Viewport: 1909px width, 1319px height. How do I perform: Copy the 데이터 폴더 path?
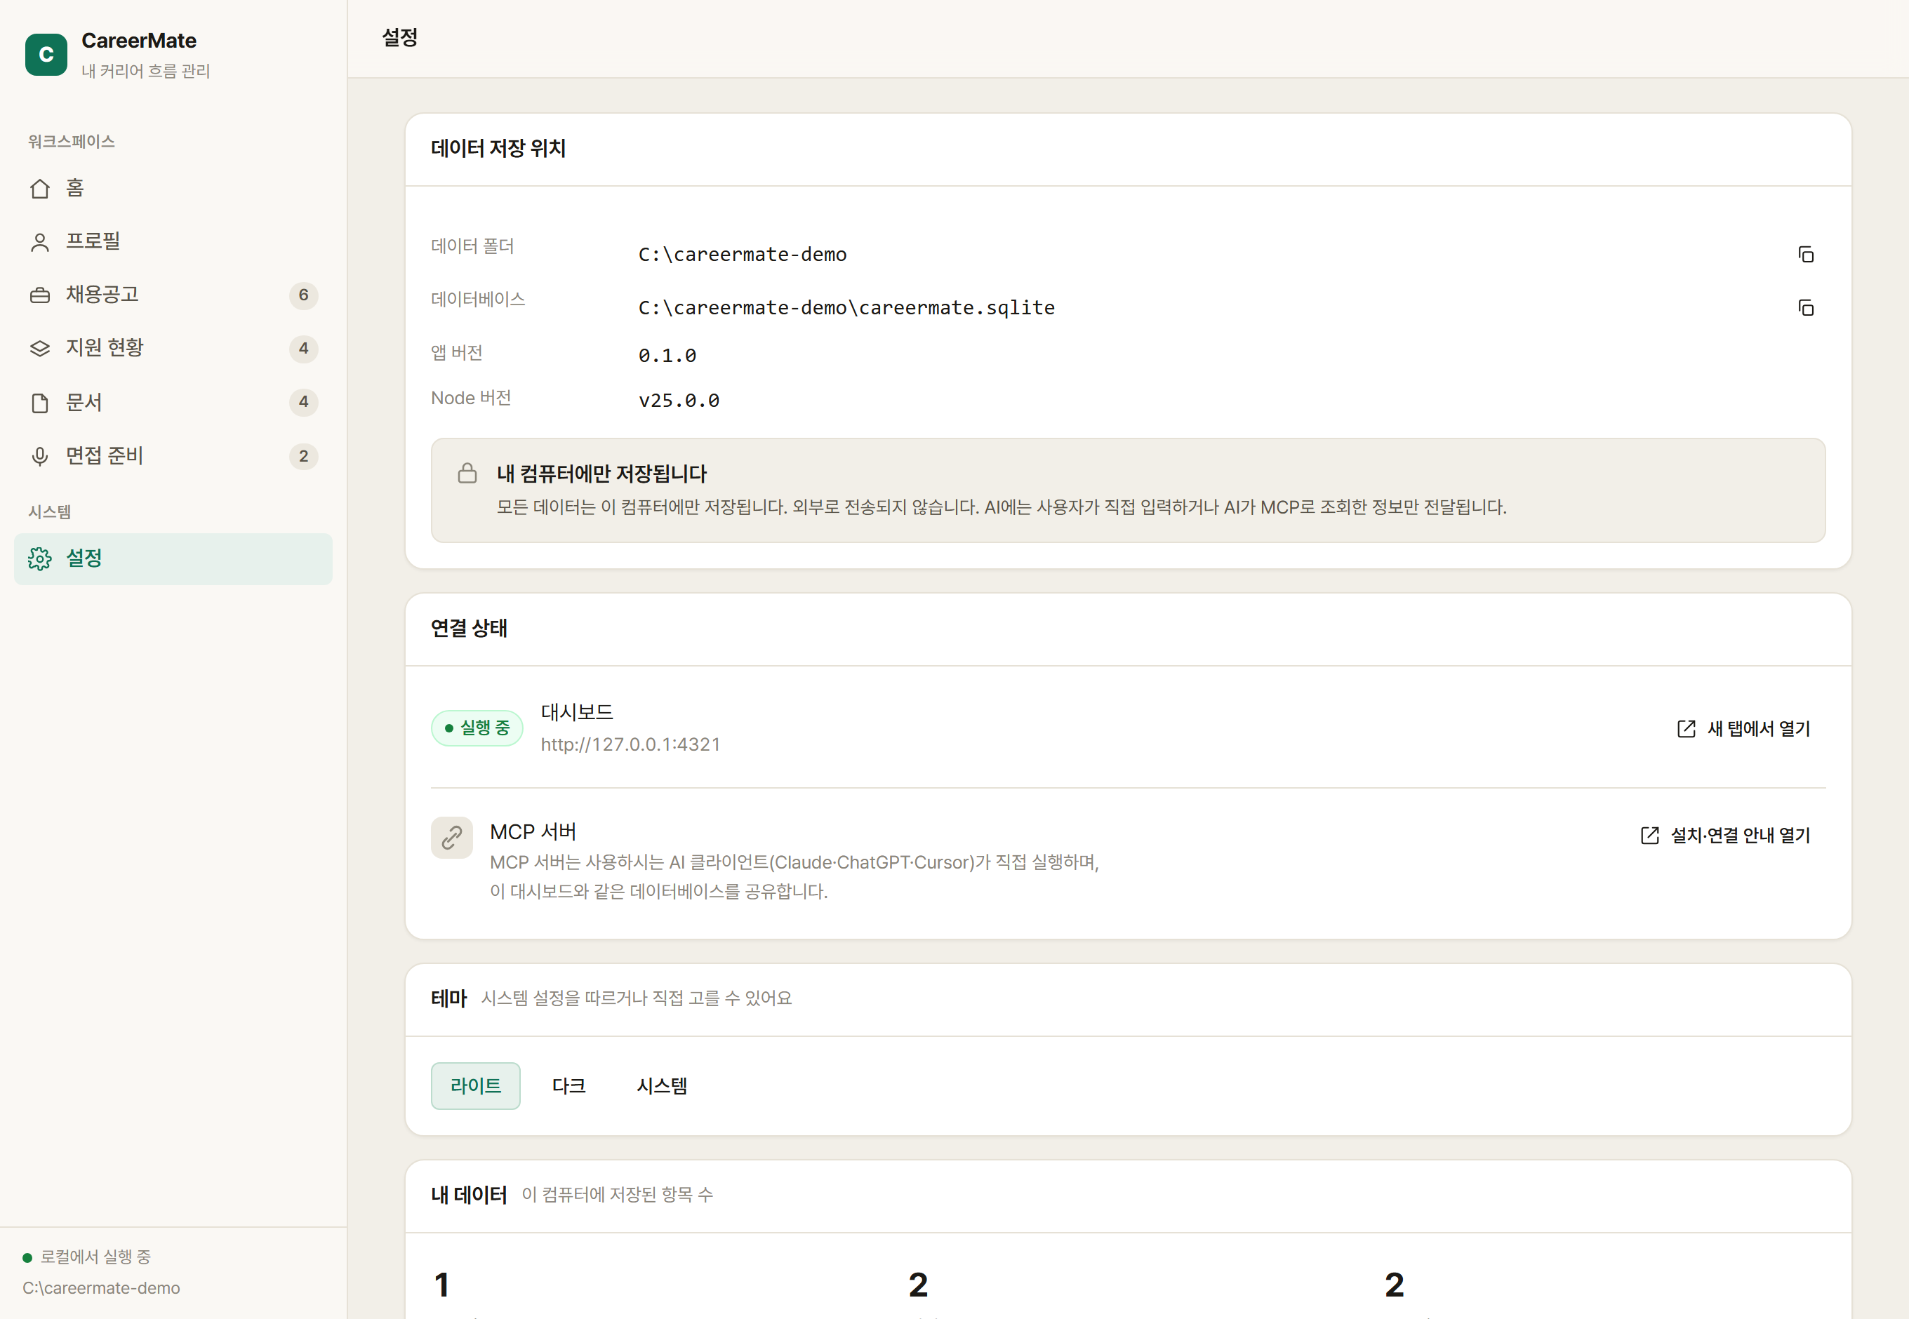pos(1806,255)
